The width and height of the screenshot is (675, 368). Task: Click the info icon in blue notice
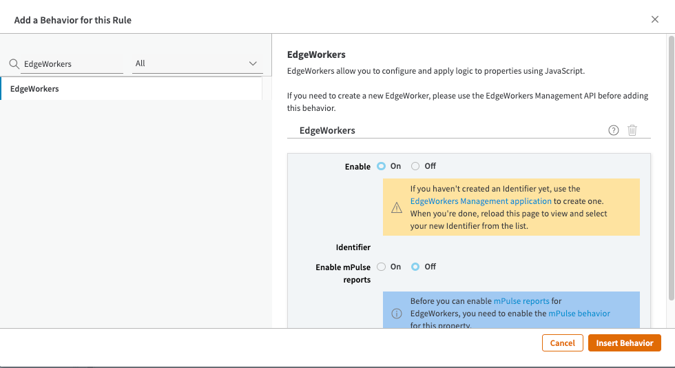pos(397,314)
